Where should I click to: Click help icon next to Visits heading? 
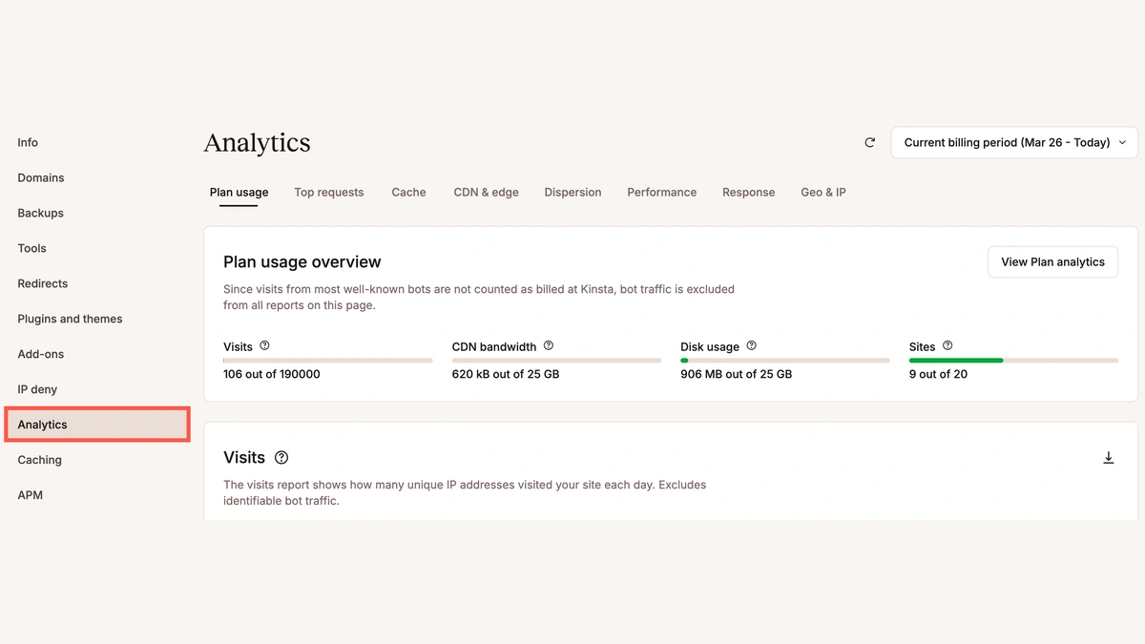coord(281,458)
